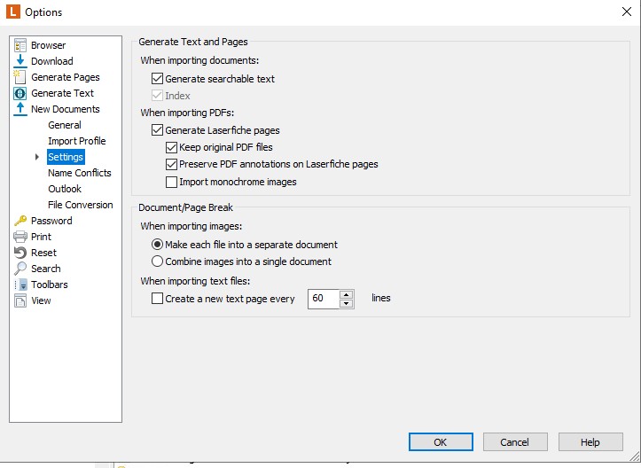
Task: Toggle Keep original PDF files checkbox
Action: point(172,147)
